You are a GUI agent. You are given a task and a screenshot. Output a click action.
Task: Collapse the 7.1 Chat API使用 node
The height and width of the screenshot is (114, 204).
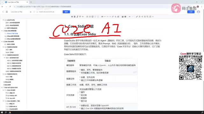click(x=3, y=90)
